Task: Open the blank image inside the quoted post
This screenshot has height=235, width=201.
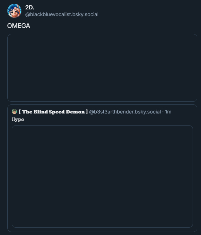Action: (102, 176)
